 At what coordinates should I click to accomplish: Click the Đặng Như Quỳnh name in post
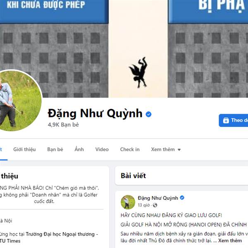click(x=158, y=198)
